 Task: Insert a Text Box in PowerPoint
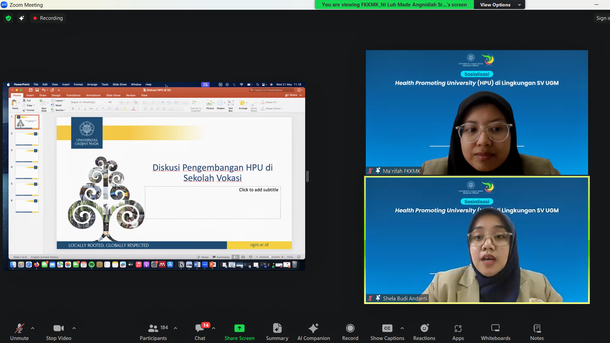[230, 104]
